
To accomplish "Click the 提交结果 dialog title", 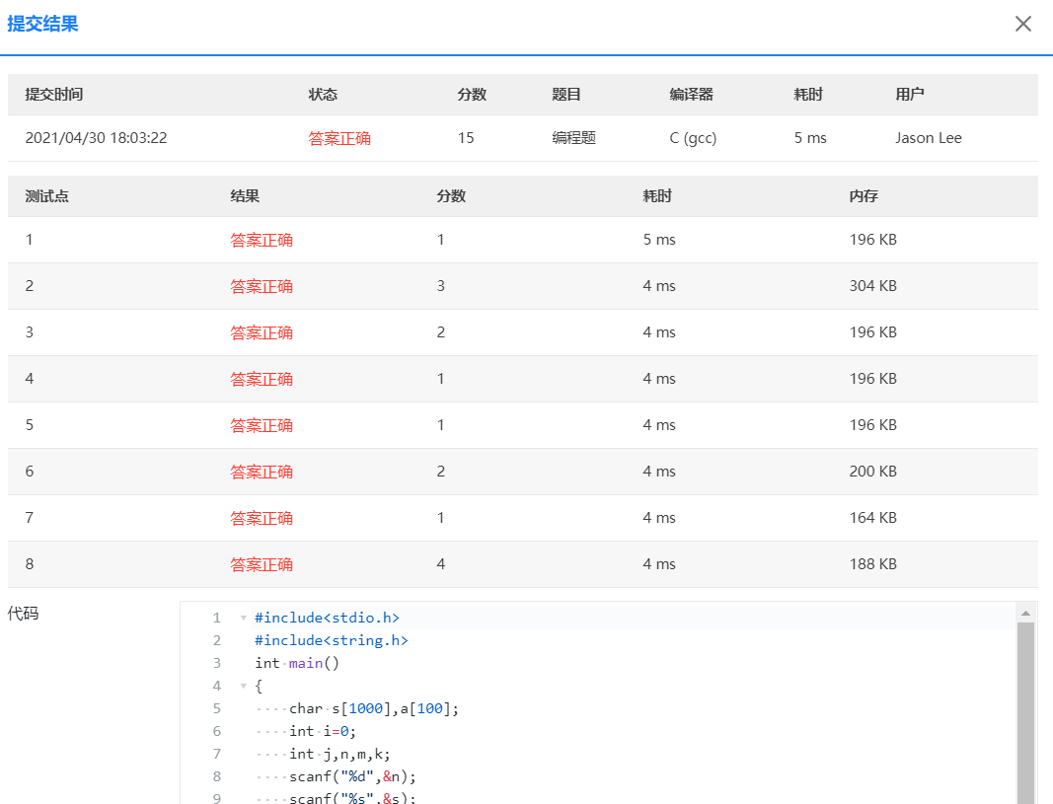I will (x=42, y=24).
